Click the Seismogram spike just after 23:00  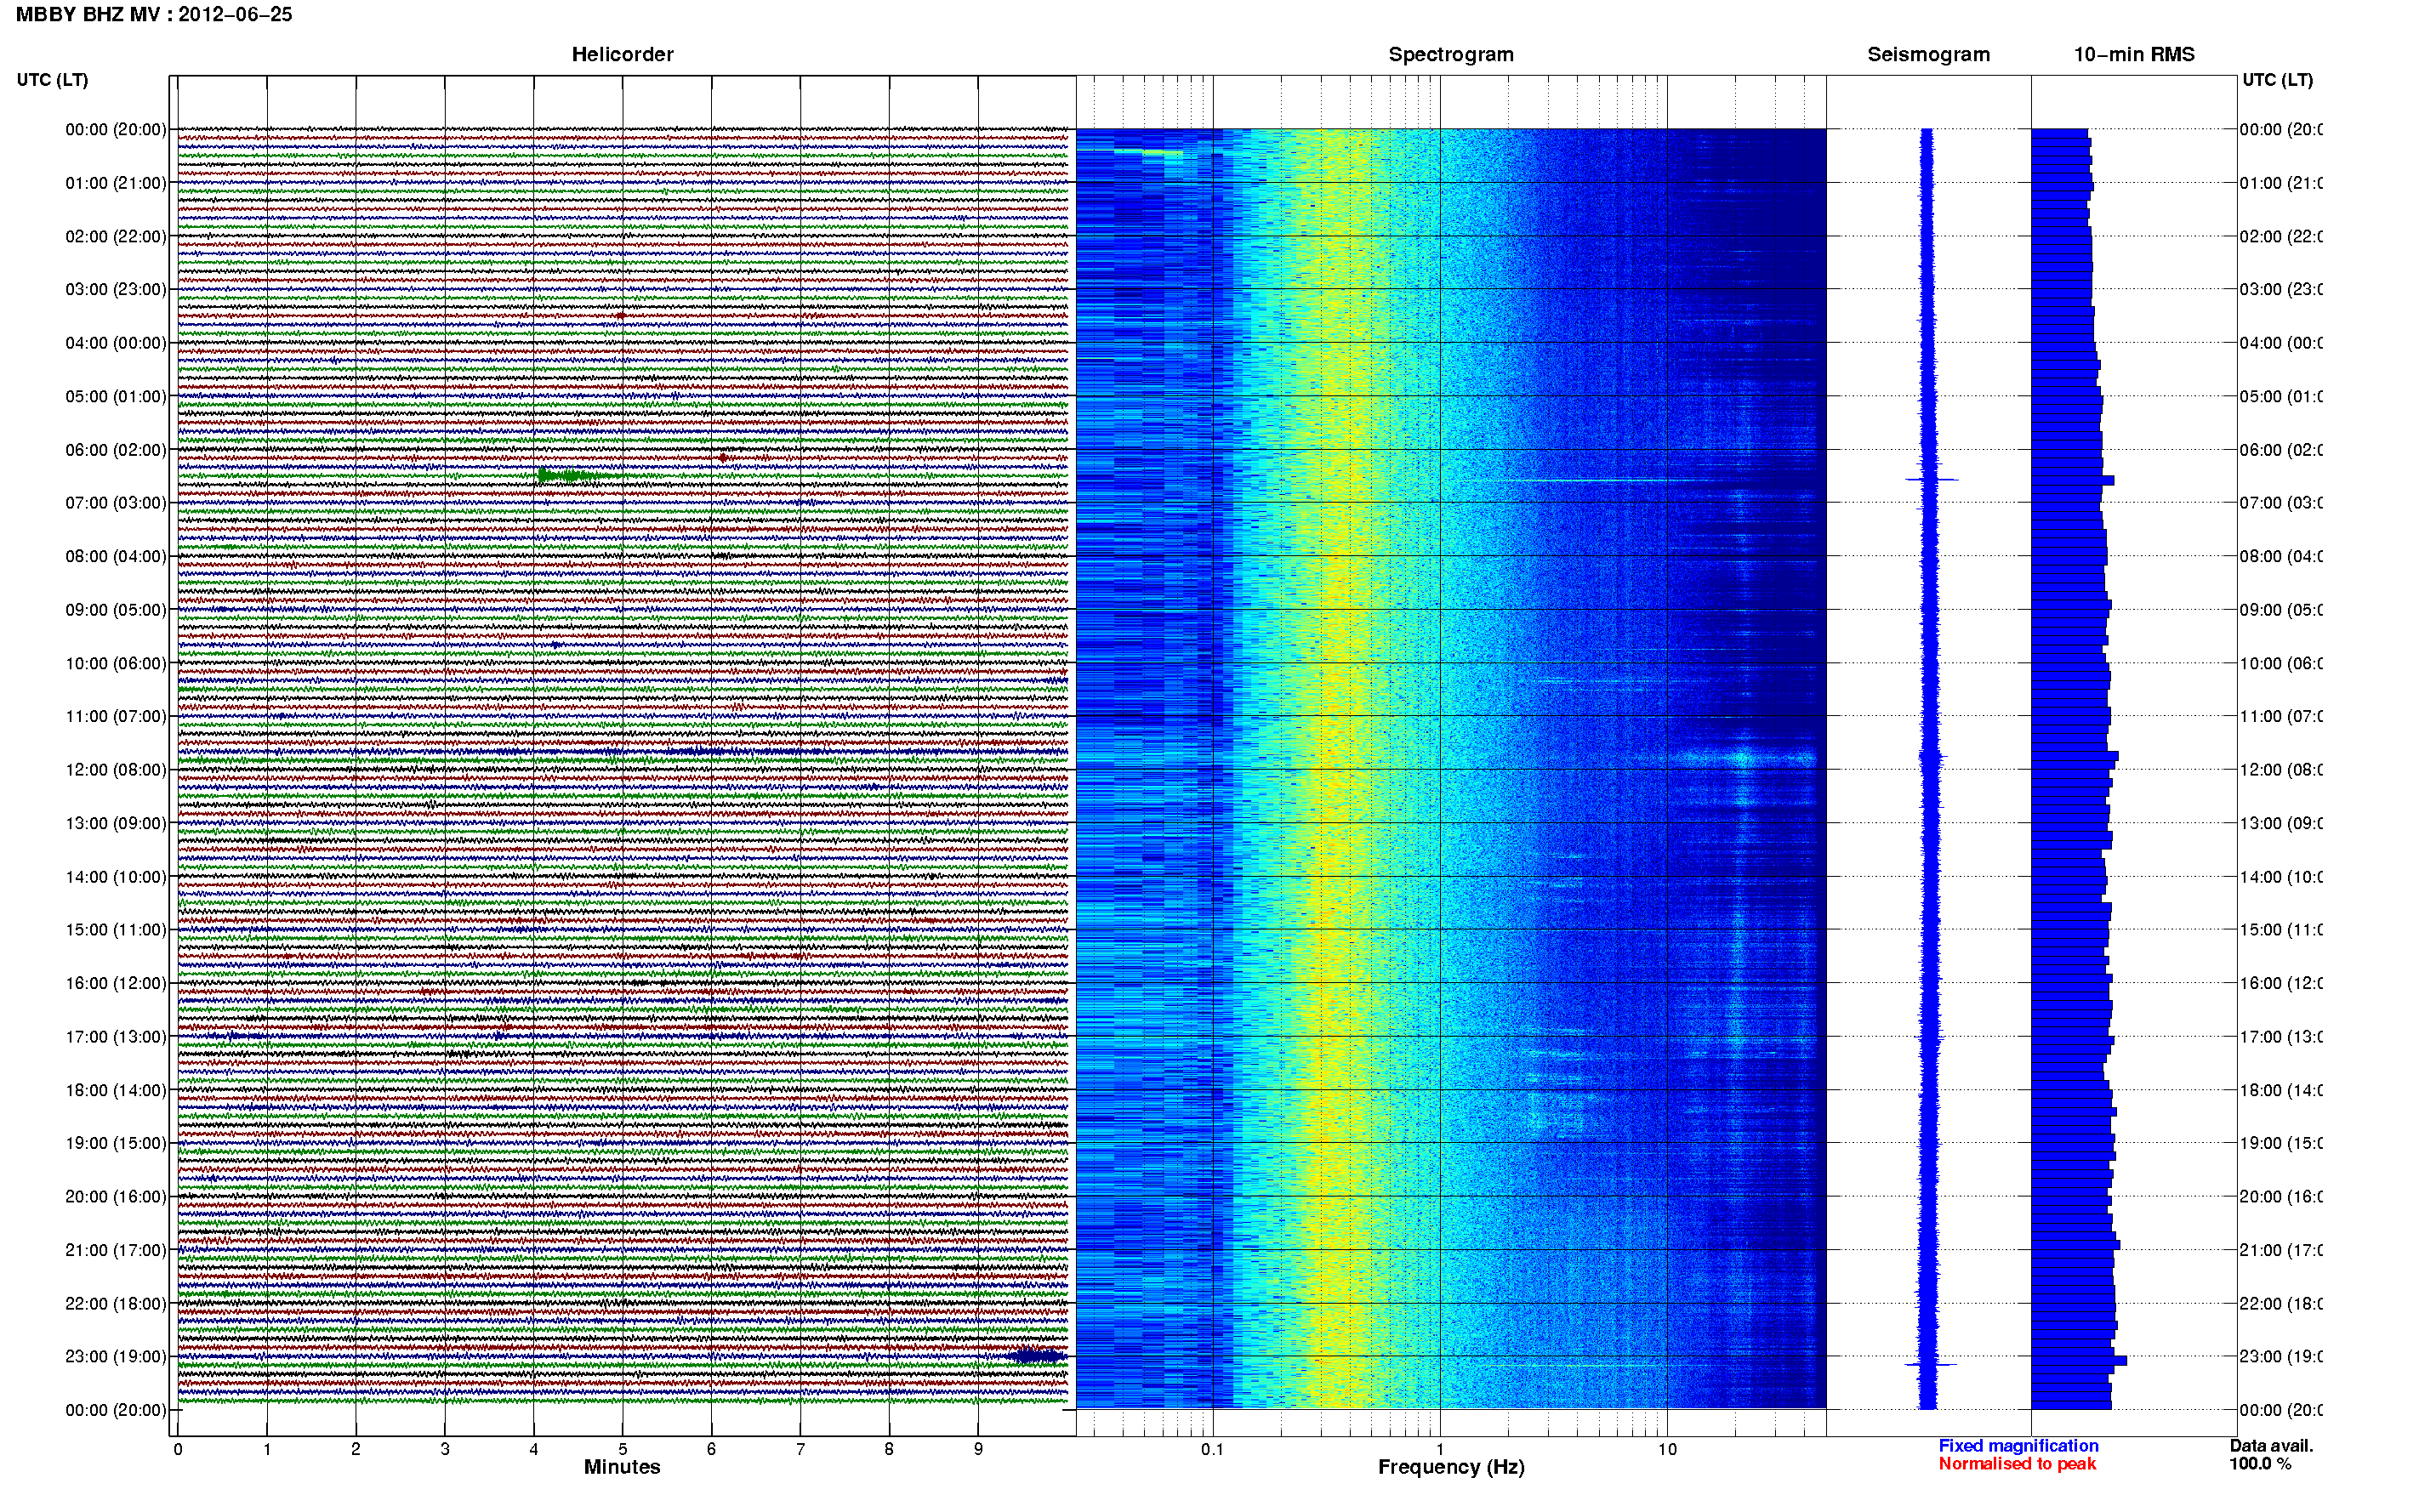[1930, 1364]
